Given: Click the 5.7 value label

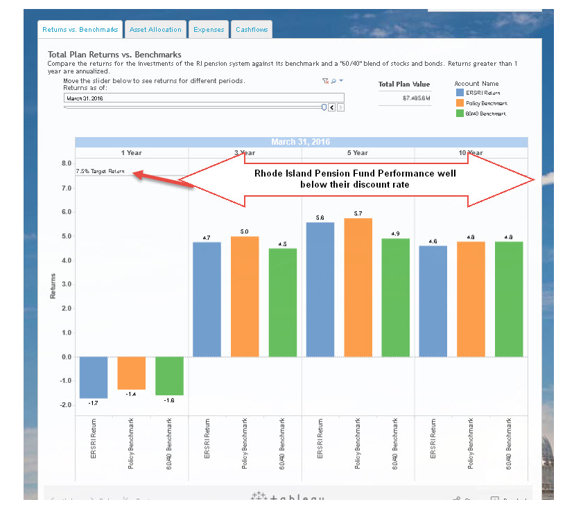Looking at the screenshot, I should (x=358, y=213).
